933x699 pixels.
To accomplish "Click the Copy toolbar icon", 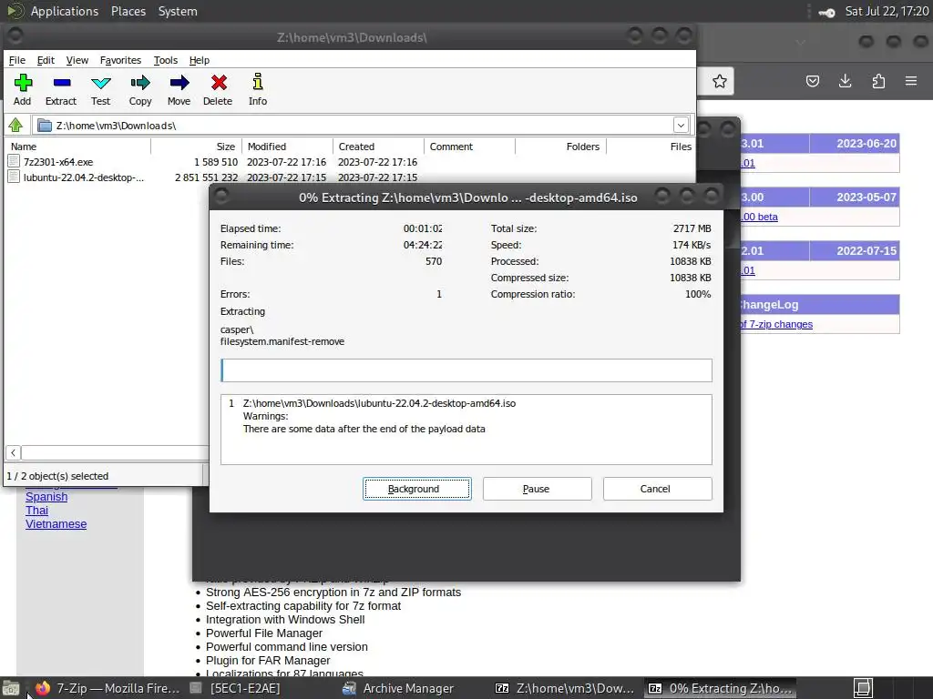I will [x=140, y=89].
